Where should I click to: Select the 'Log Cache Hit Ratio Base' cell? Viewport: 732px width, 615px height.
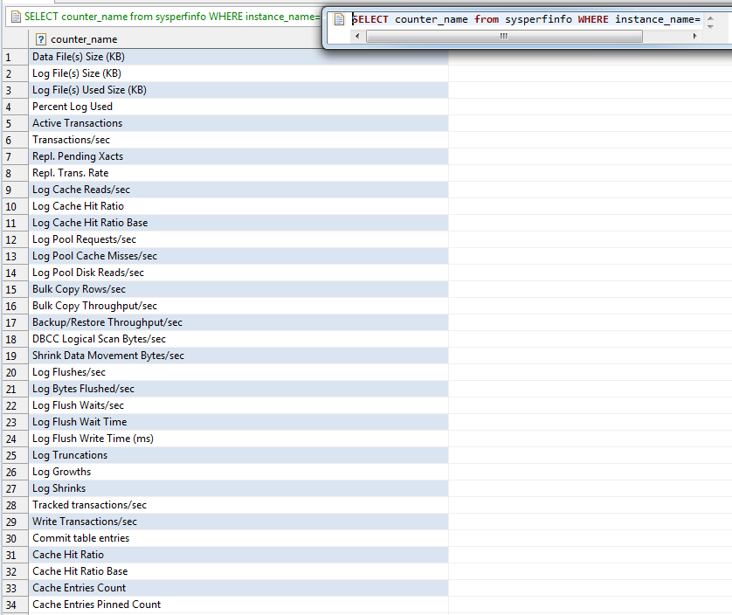coord(238,223)
